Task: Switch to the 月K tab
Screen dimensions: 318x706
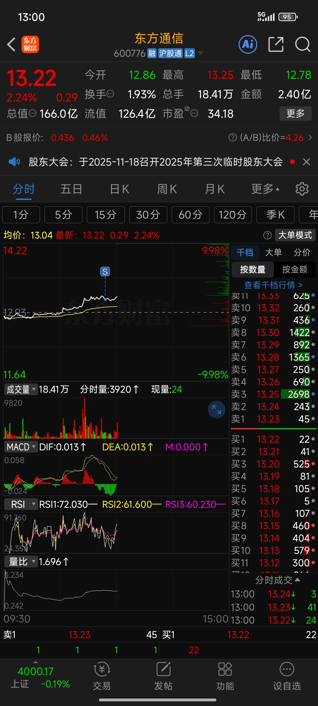Action: pyautogui.click(x=215, y=189)
